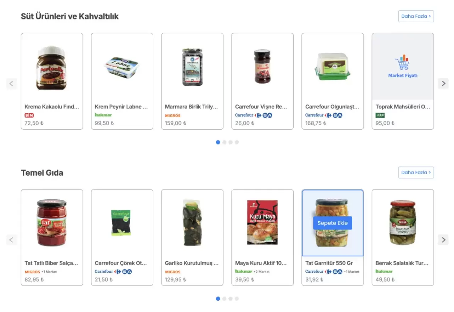Screen dimensions: 454x312
Task: Select last pagination dot under Süt Ürünleri
Action: click(237, 142)
